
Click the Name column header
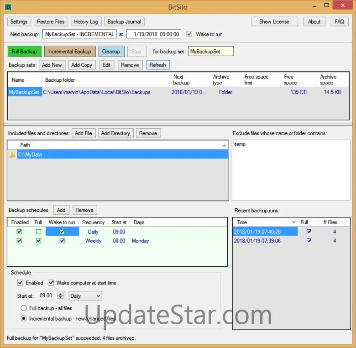click(x=25, y=80)
